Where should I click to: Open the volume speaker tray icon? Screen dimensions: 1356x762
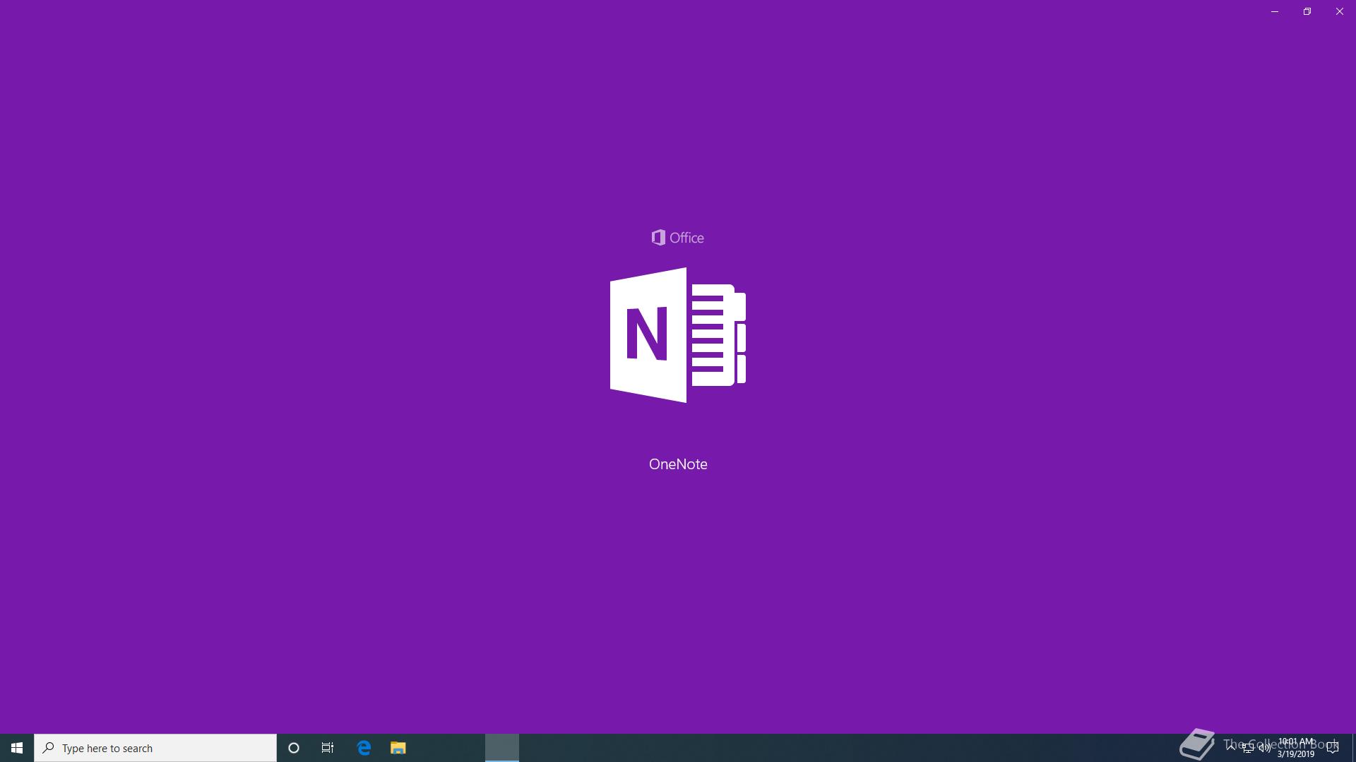(1265, 749)
